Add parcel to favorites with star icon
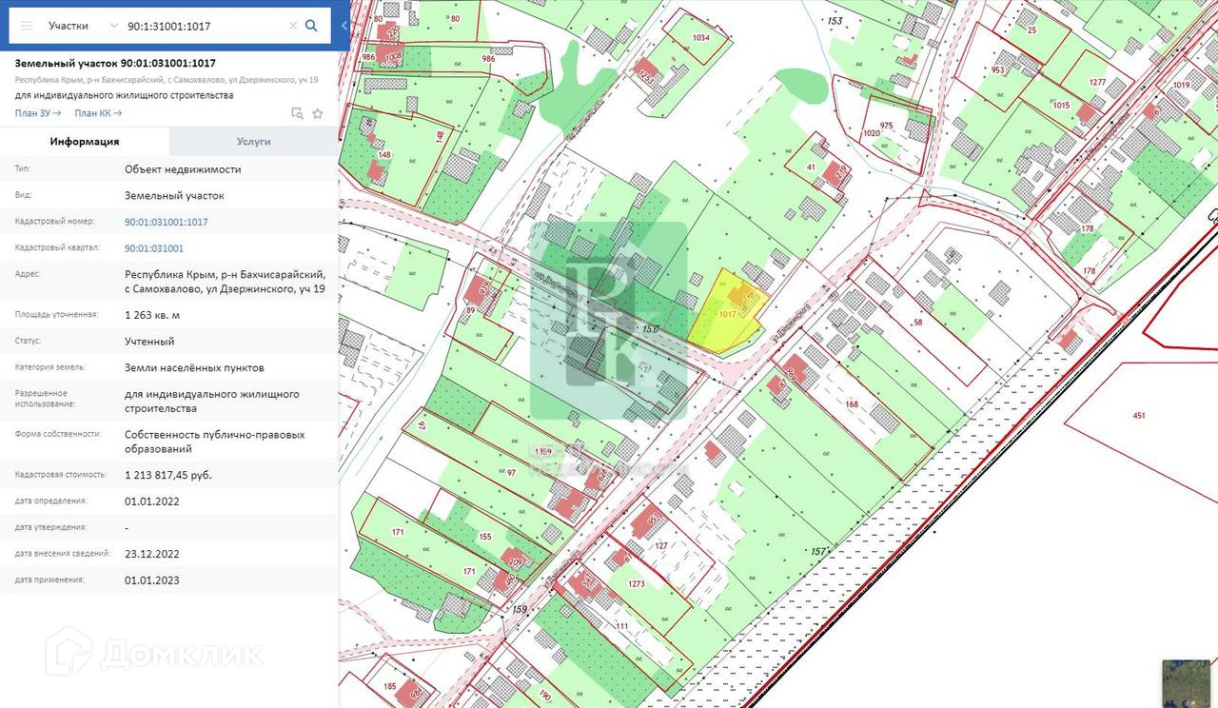Image resolution: width=1218 pixels, height=708 pixels. tap(318, 113)
